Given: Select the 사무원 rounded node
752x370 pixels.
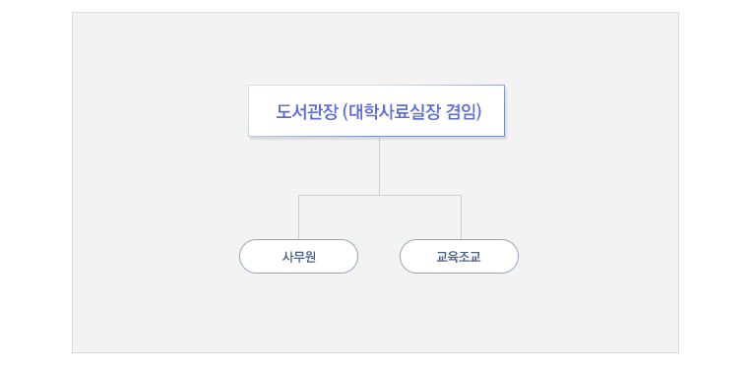Looking at the screenshot, I should click(x=299, y=257).
